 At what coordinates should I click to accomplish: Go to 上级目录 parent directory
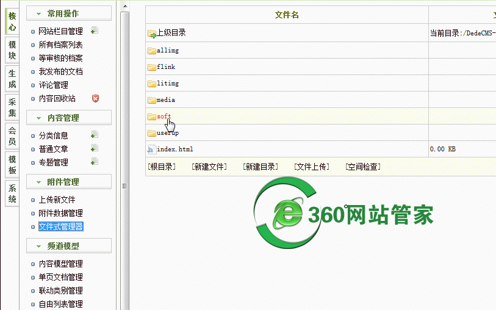coord(171,32)
